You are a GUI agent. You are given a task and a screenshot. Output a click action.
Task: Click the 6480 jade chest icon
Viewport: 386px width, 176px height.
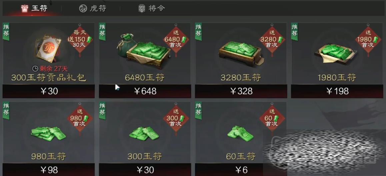[143, 51]
